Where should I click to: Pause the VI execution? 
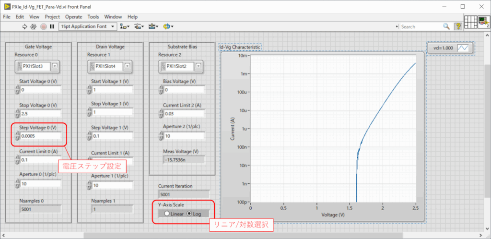coord(52,26)
